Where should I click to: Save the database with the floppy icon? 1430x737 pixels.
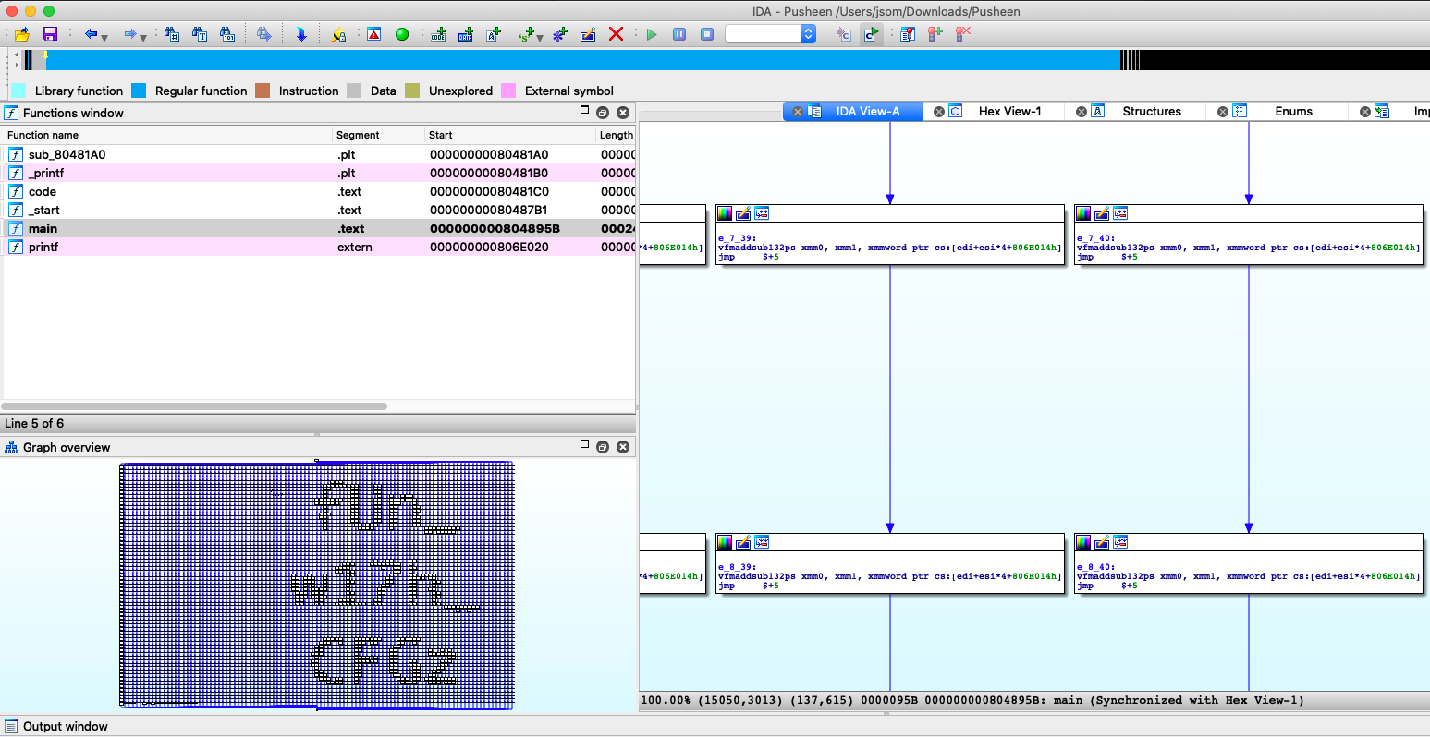click(50, 34)
